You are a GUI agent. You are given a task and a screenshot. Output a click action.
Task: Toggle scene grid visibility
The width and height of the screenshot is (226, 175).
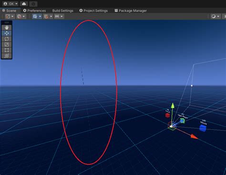pyautogui.click(x=35, y=16)
